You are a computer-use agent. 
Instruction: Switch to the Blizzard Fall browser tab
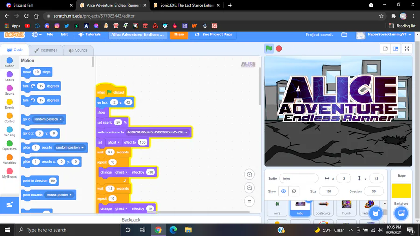click(38, 5)
